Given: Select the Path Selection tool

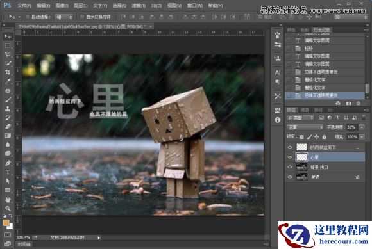Looking at the screenshot, I should pyautogui.click(x=8, y=181).
